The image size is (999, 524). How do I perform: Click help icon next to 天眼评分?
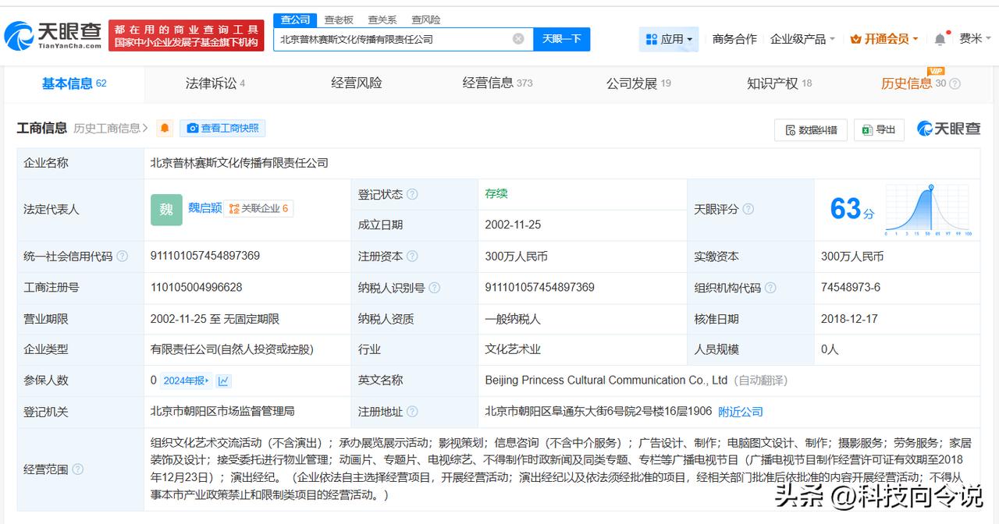[x=748, y=209]
